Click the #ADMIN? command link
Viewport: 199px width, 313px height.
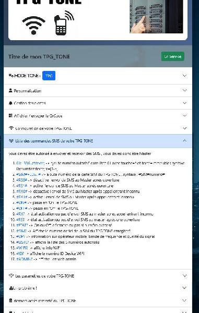24,259
